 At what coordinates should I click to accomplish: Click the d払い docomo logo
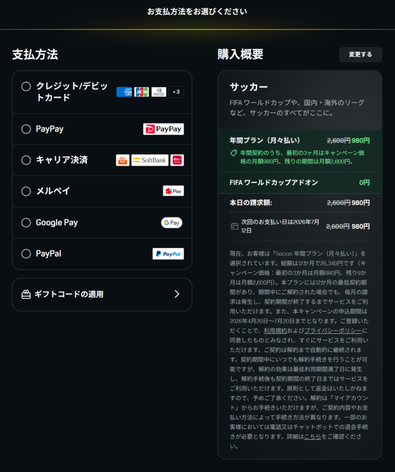pos(177,160)
